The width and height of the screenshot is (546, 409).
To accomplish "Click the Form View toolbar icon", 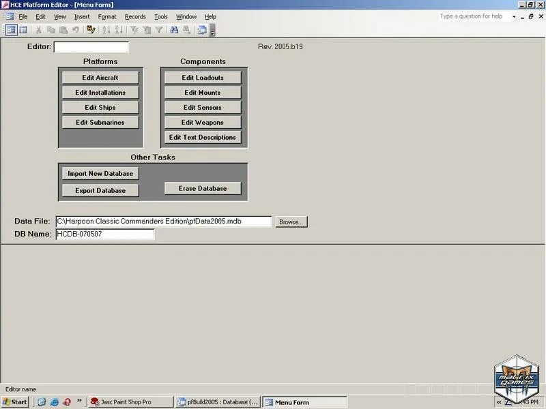I will click(x=11, y=30).
